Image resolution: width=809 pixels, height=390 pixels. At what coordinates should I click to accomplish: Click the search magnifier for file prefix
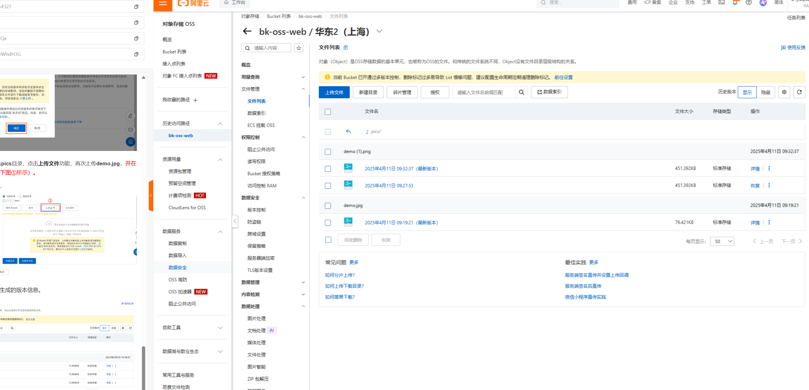coord(521,92)
